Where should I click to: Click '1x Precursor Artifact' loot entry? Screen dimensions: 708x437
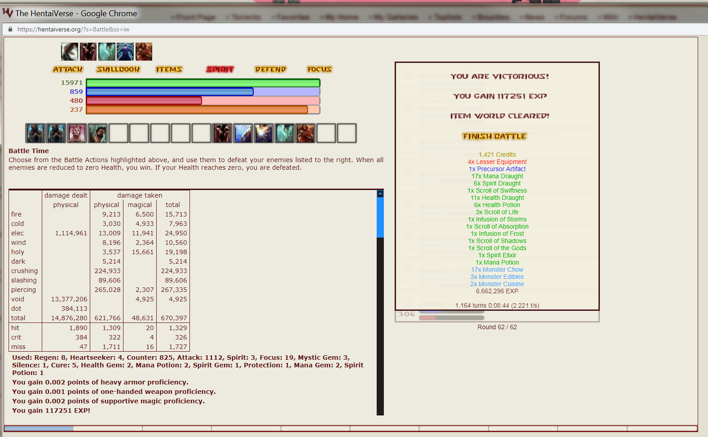[497, 169]
